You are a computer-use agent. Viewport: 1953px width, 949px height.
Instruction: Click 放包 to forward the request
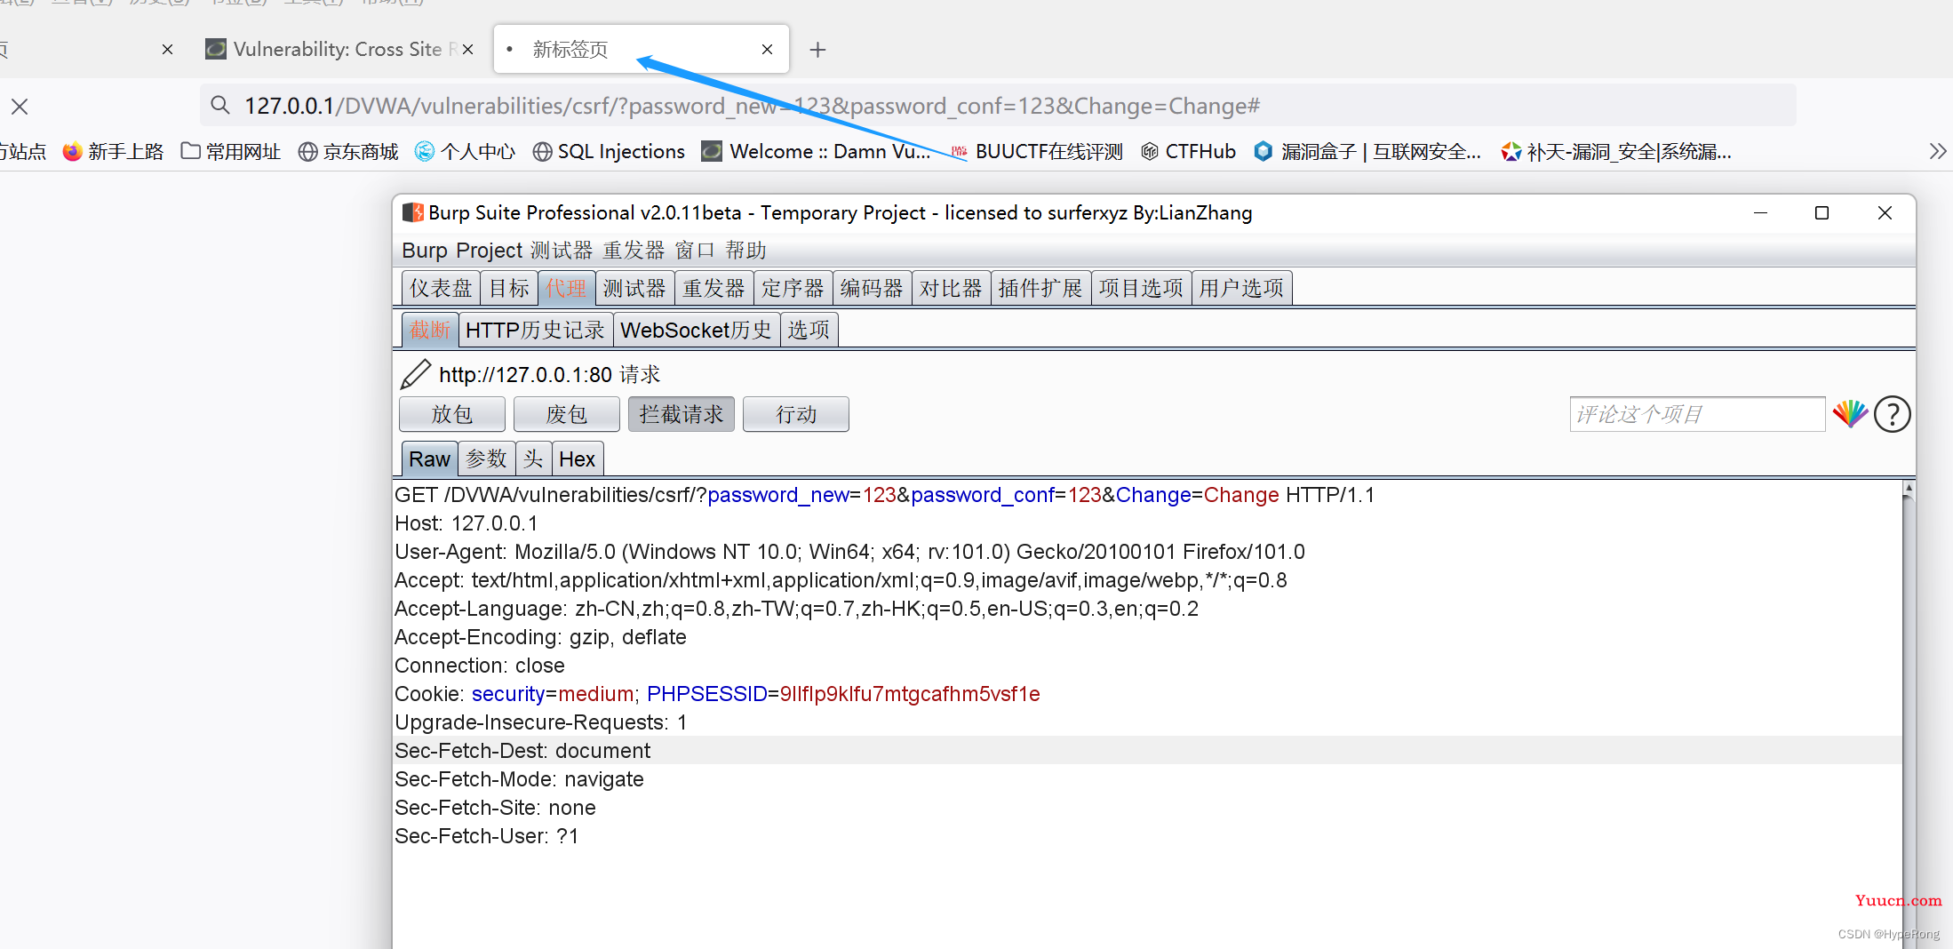coord(452,414)
